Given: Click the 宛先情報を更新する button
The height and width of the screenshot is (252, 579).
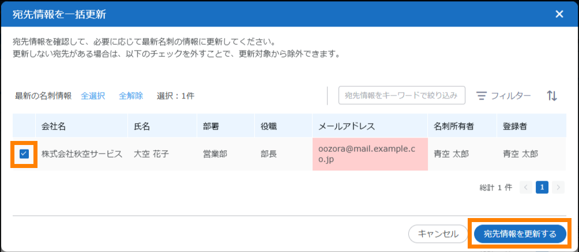Looking at the screenshot, I should (x=520, y=234).
